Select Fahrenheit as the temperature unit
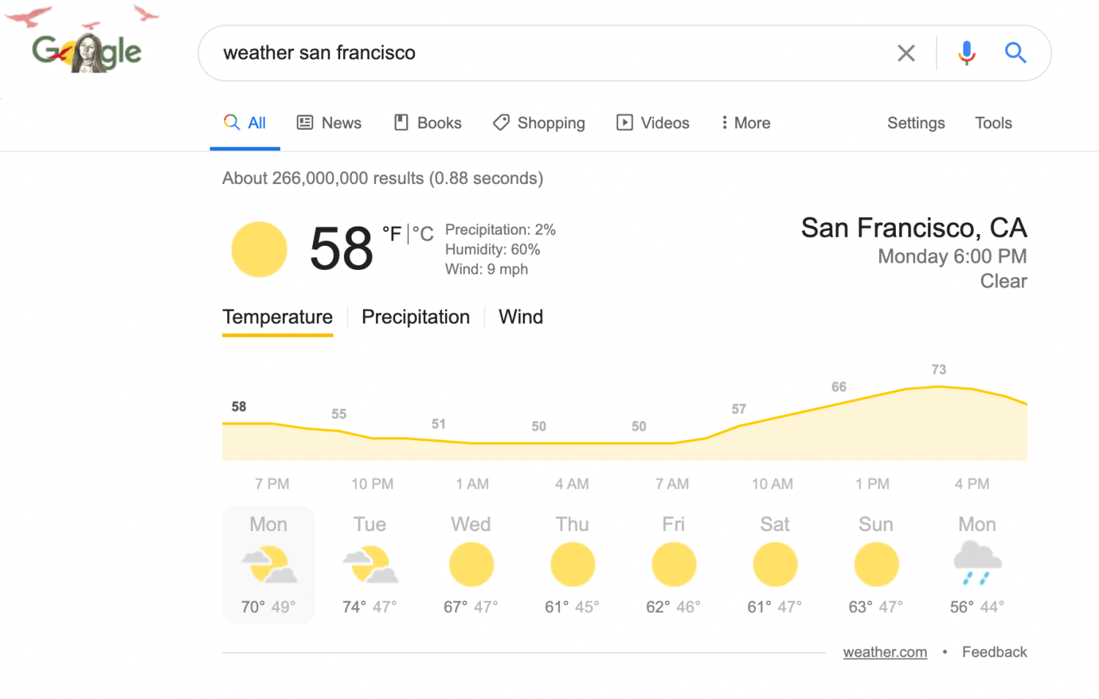Viewport: 1099px width, 699px height. coord(393,233)
